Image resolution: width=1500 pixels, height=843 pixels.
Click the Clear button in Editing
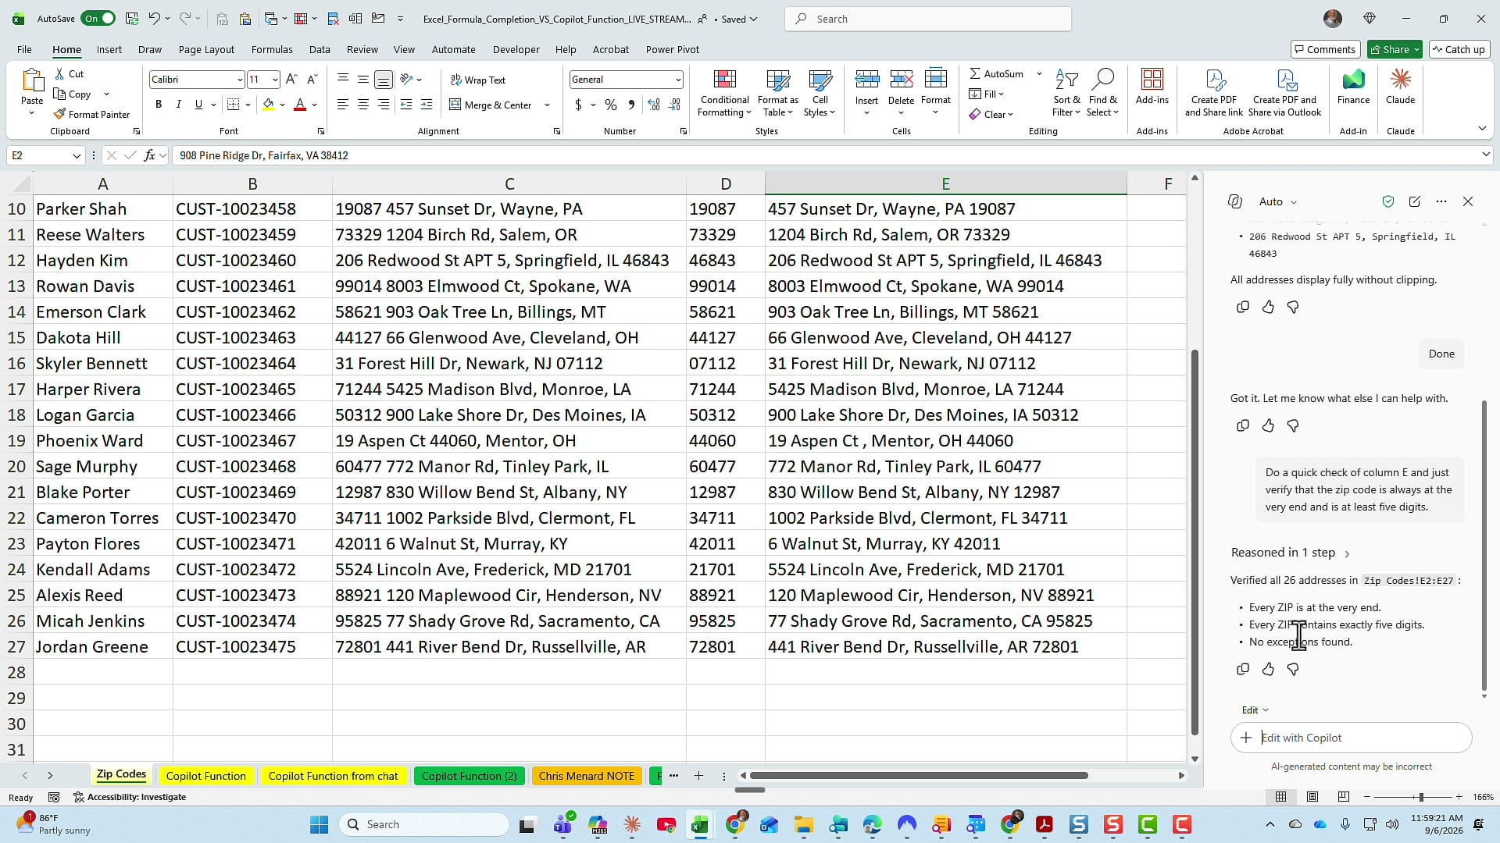pos(991,114)
